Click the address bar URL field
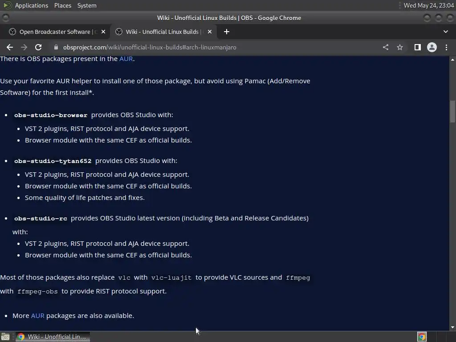456x342 pixels. click(x=215, y=47)
